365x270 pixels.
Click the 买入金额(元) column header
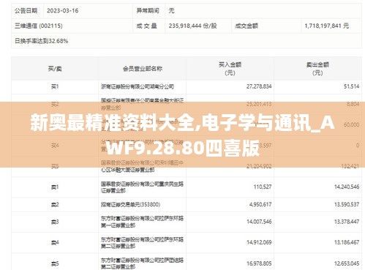(x=230, y=69)
